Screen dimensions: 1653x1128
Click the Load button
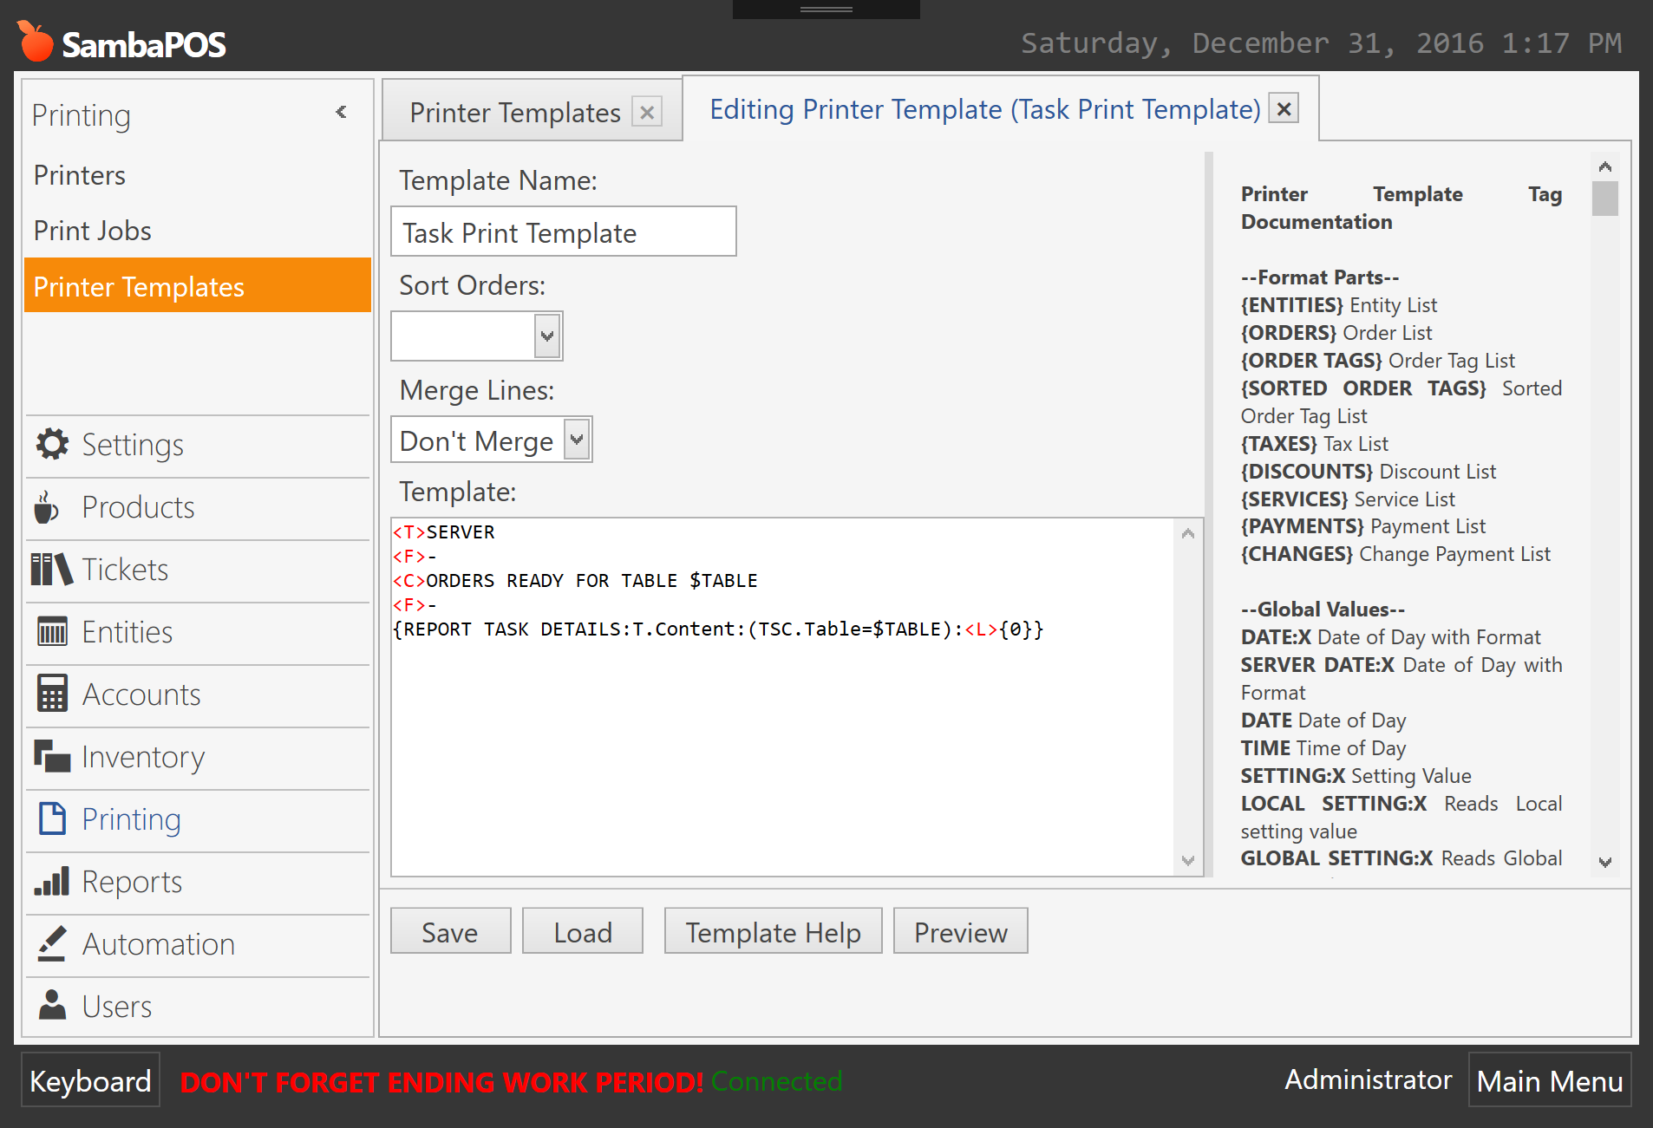pos(583,931)
